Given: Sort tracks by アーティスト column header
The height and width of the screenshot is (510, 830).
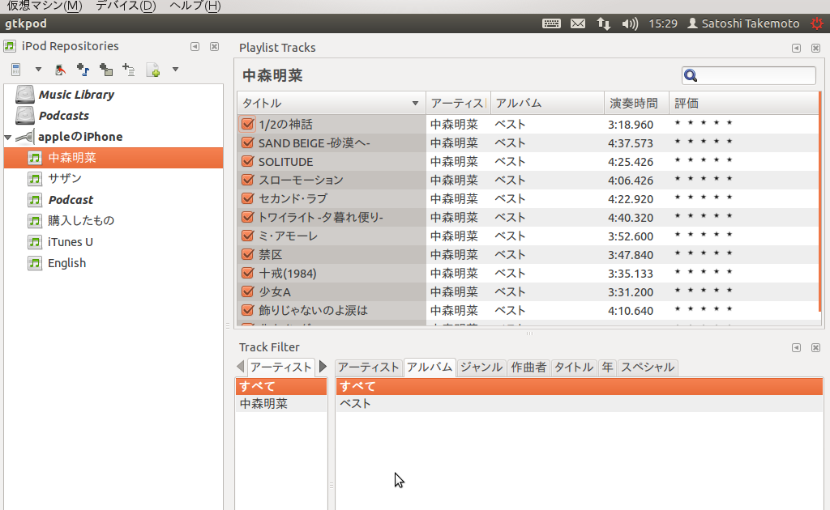Looking at the screenshot, I should click(x=458, y=103).
